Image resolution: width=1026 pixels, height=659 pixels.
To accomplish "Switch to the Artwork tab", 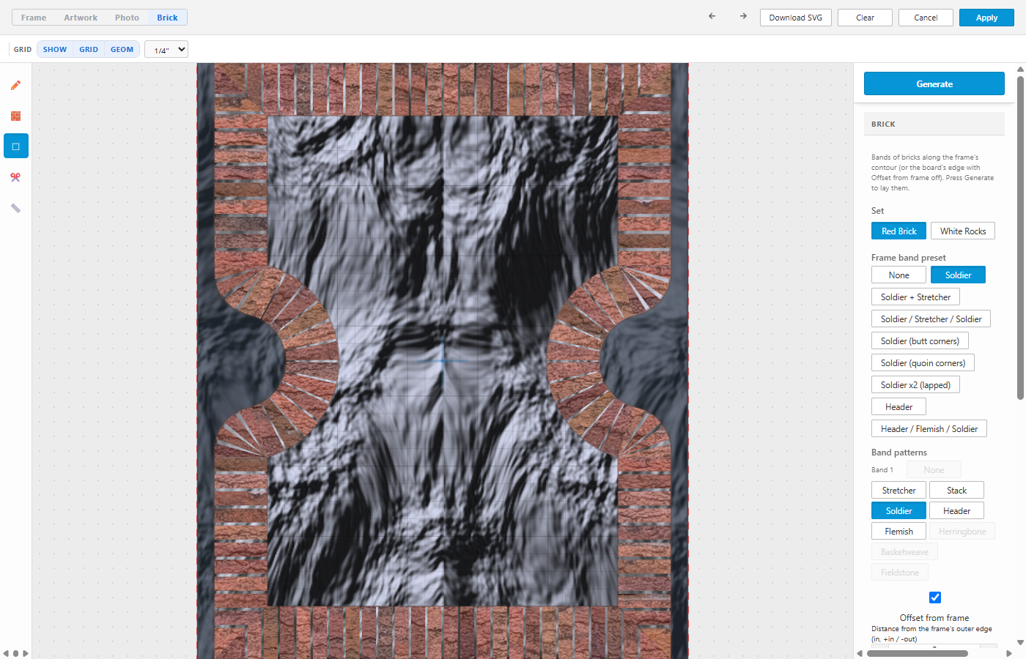I will coord(81,18).
